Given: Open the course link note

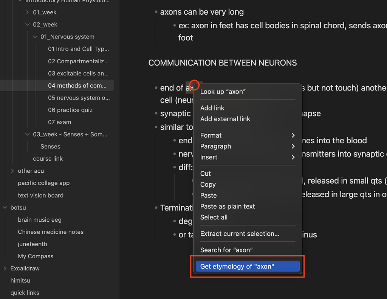Looking at the screenshot, I should (x=48, y=159).
